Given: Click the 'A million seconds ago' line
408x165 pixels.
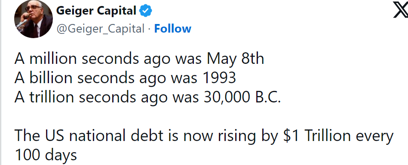Looking at the screenshot, I should pyautogui.click(x=139, y=59).
